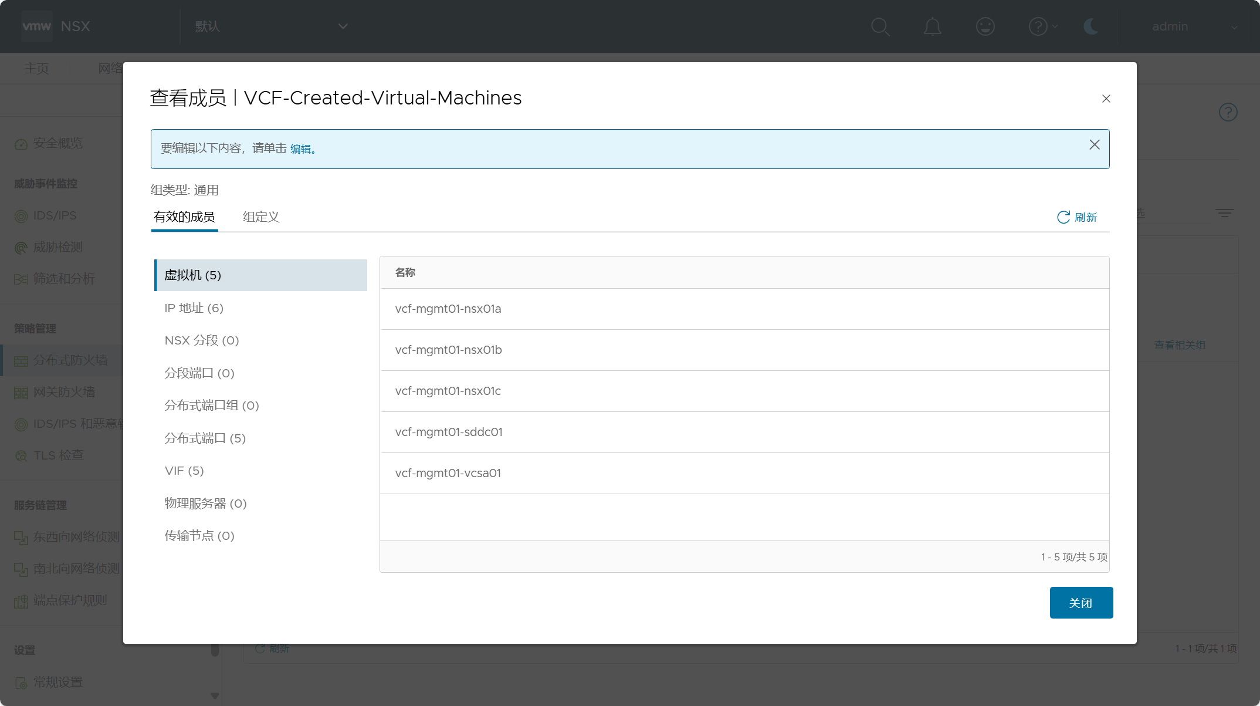1260x706 pixels.
Task: Open the notifications bell icon
Action: coord(932,26)
